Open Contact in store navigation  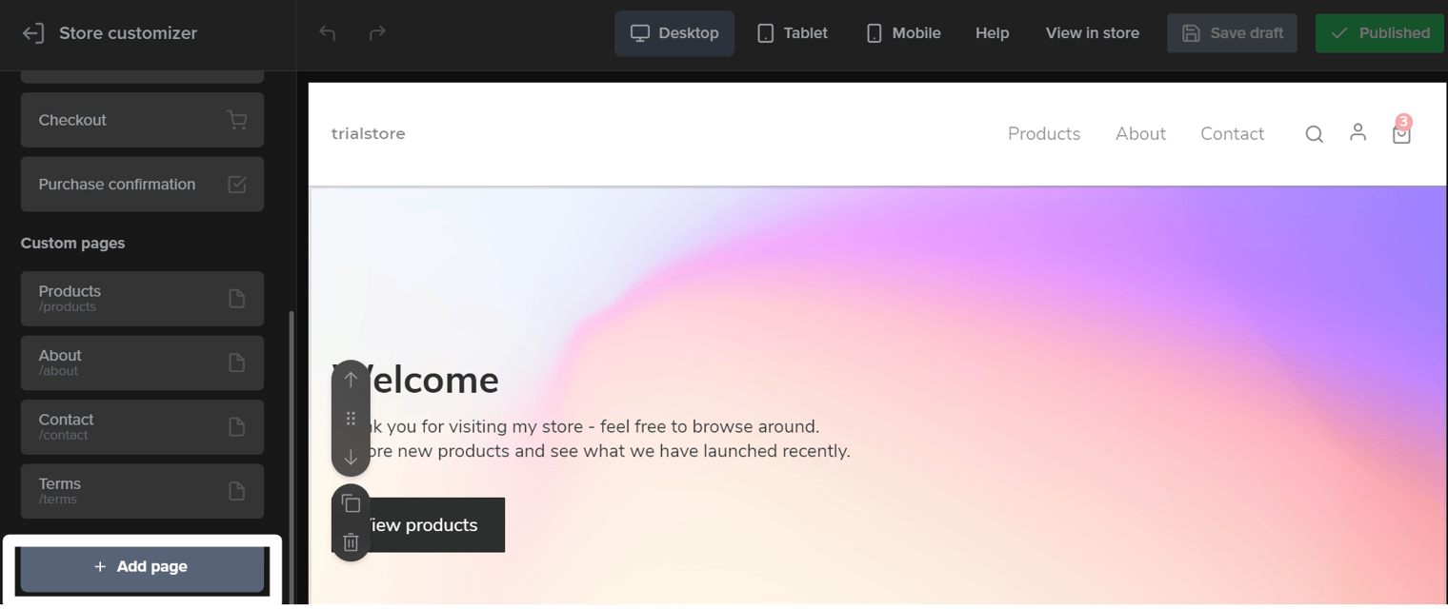tap(1232, 134)
